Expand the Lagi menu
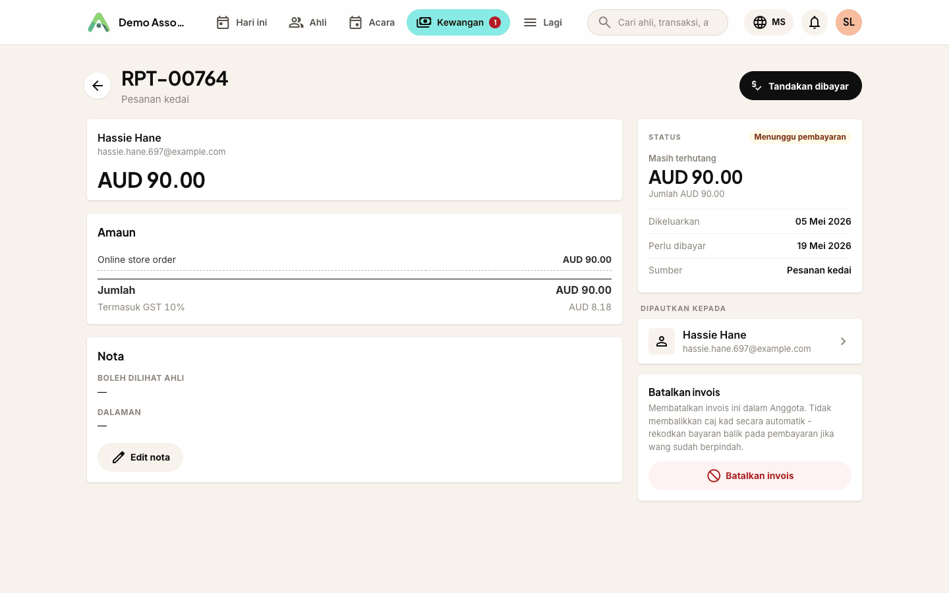Viewport: 949px width, 593px height. click(x=542, y=22)
